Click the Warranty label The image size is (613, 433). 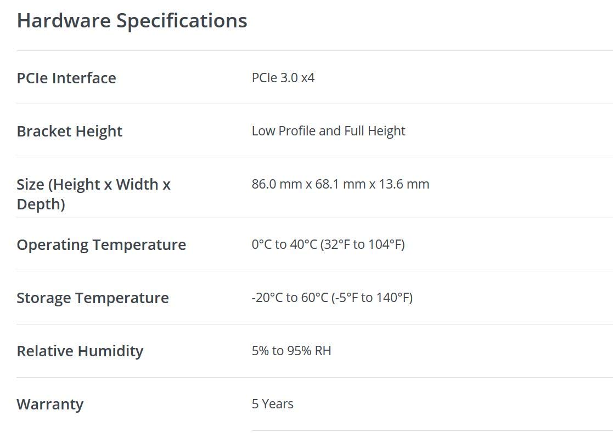click(x=50, y=404)
